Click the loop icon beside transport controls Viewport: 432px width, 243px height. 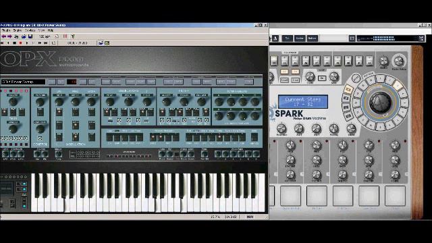54,43
